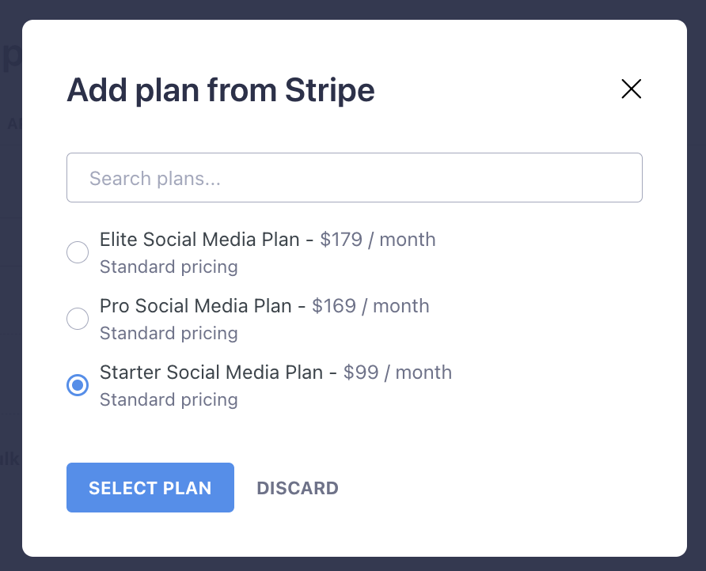This screenshot has width=706, height=571.
Task: Confirm with the SELECT PLAN button
Action: [x=150, y=488]
